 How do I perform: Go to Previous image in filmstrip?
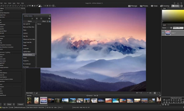pos(90,96)
